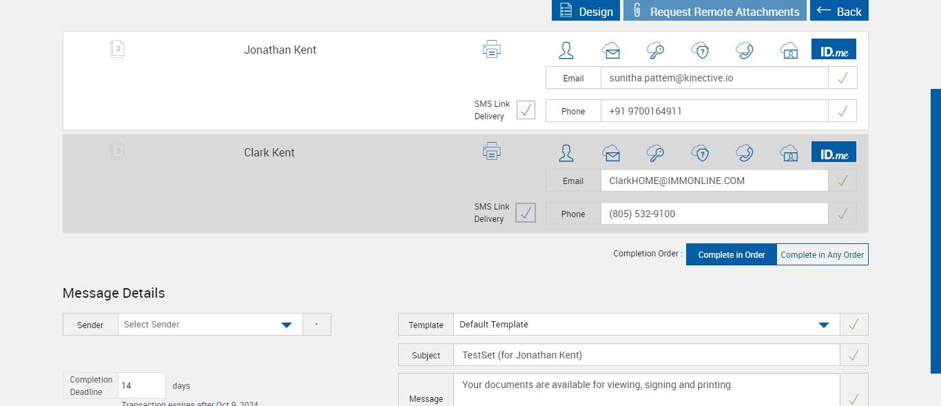Select the person icon in Jonathan Kent's row

pyautogui.click(x=566, y=50)
